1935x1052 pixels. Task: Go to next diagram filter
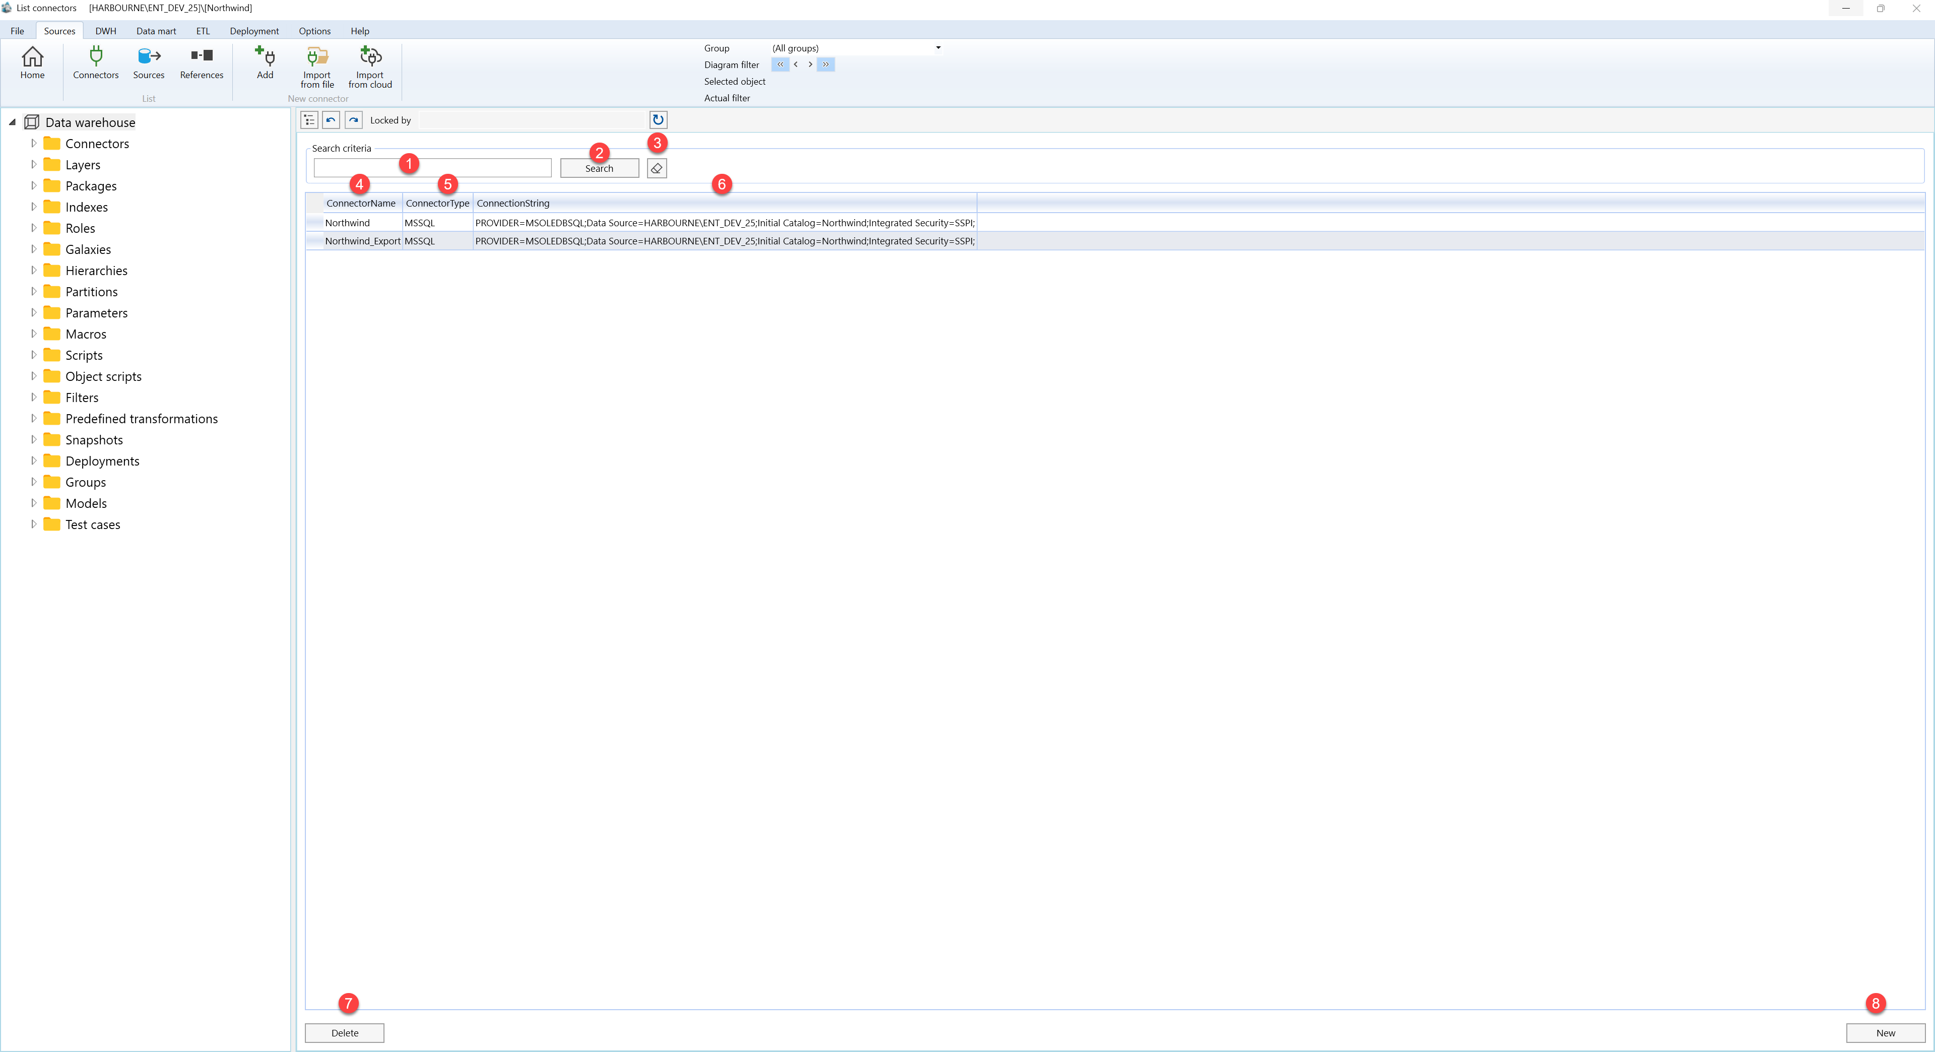click(810, 64)
